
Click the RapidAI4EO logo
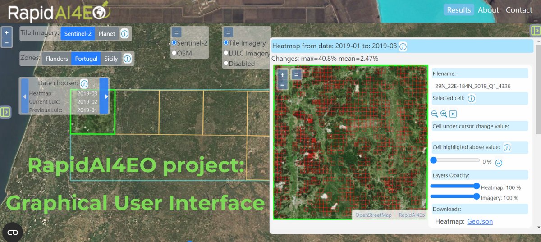(59, 11)
